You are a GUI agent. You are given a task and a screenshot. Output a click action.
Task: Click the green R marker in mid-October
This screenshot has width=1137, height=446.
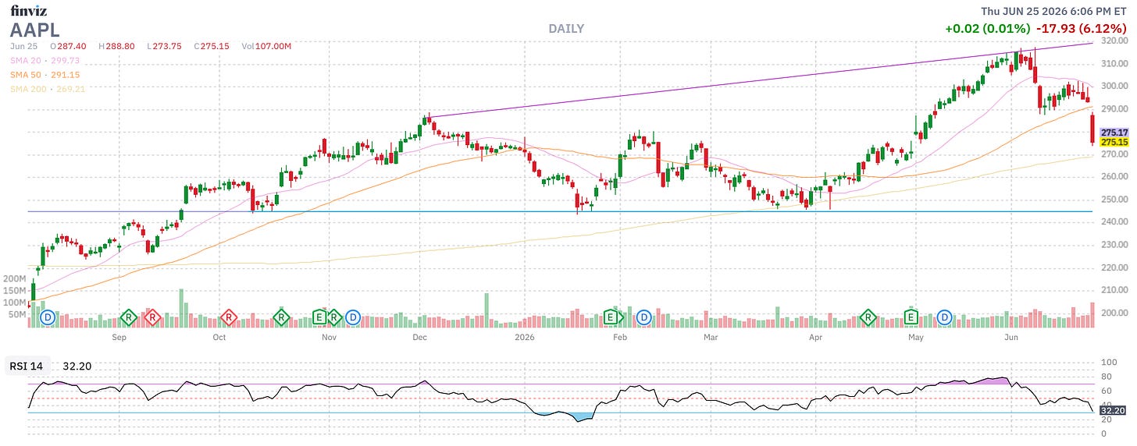[x=281, y=317]
